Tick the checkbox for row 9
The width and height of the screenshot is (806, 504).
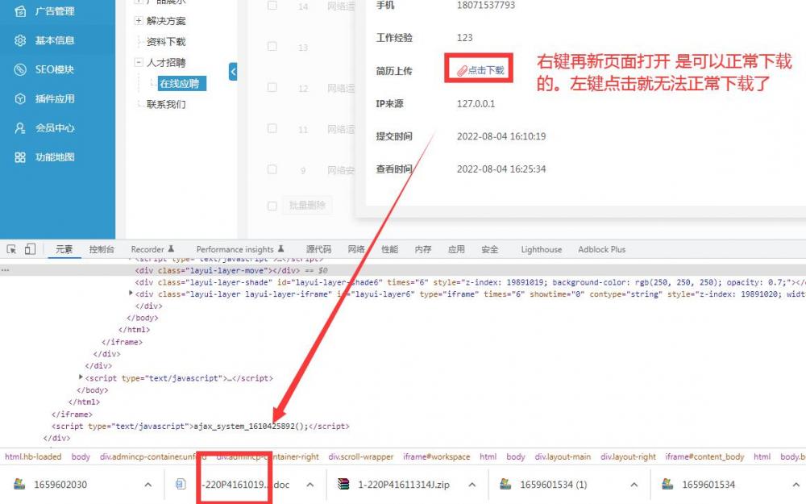[272, 169]
